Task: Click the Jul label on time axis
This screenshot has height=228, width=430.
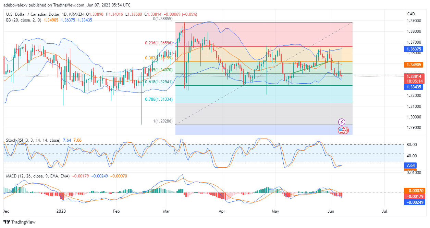Action: (x=384, y=212)
